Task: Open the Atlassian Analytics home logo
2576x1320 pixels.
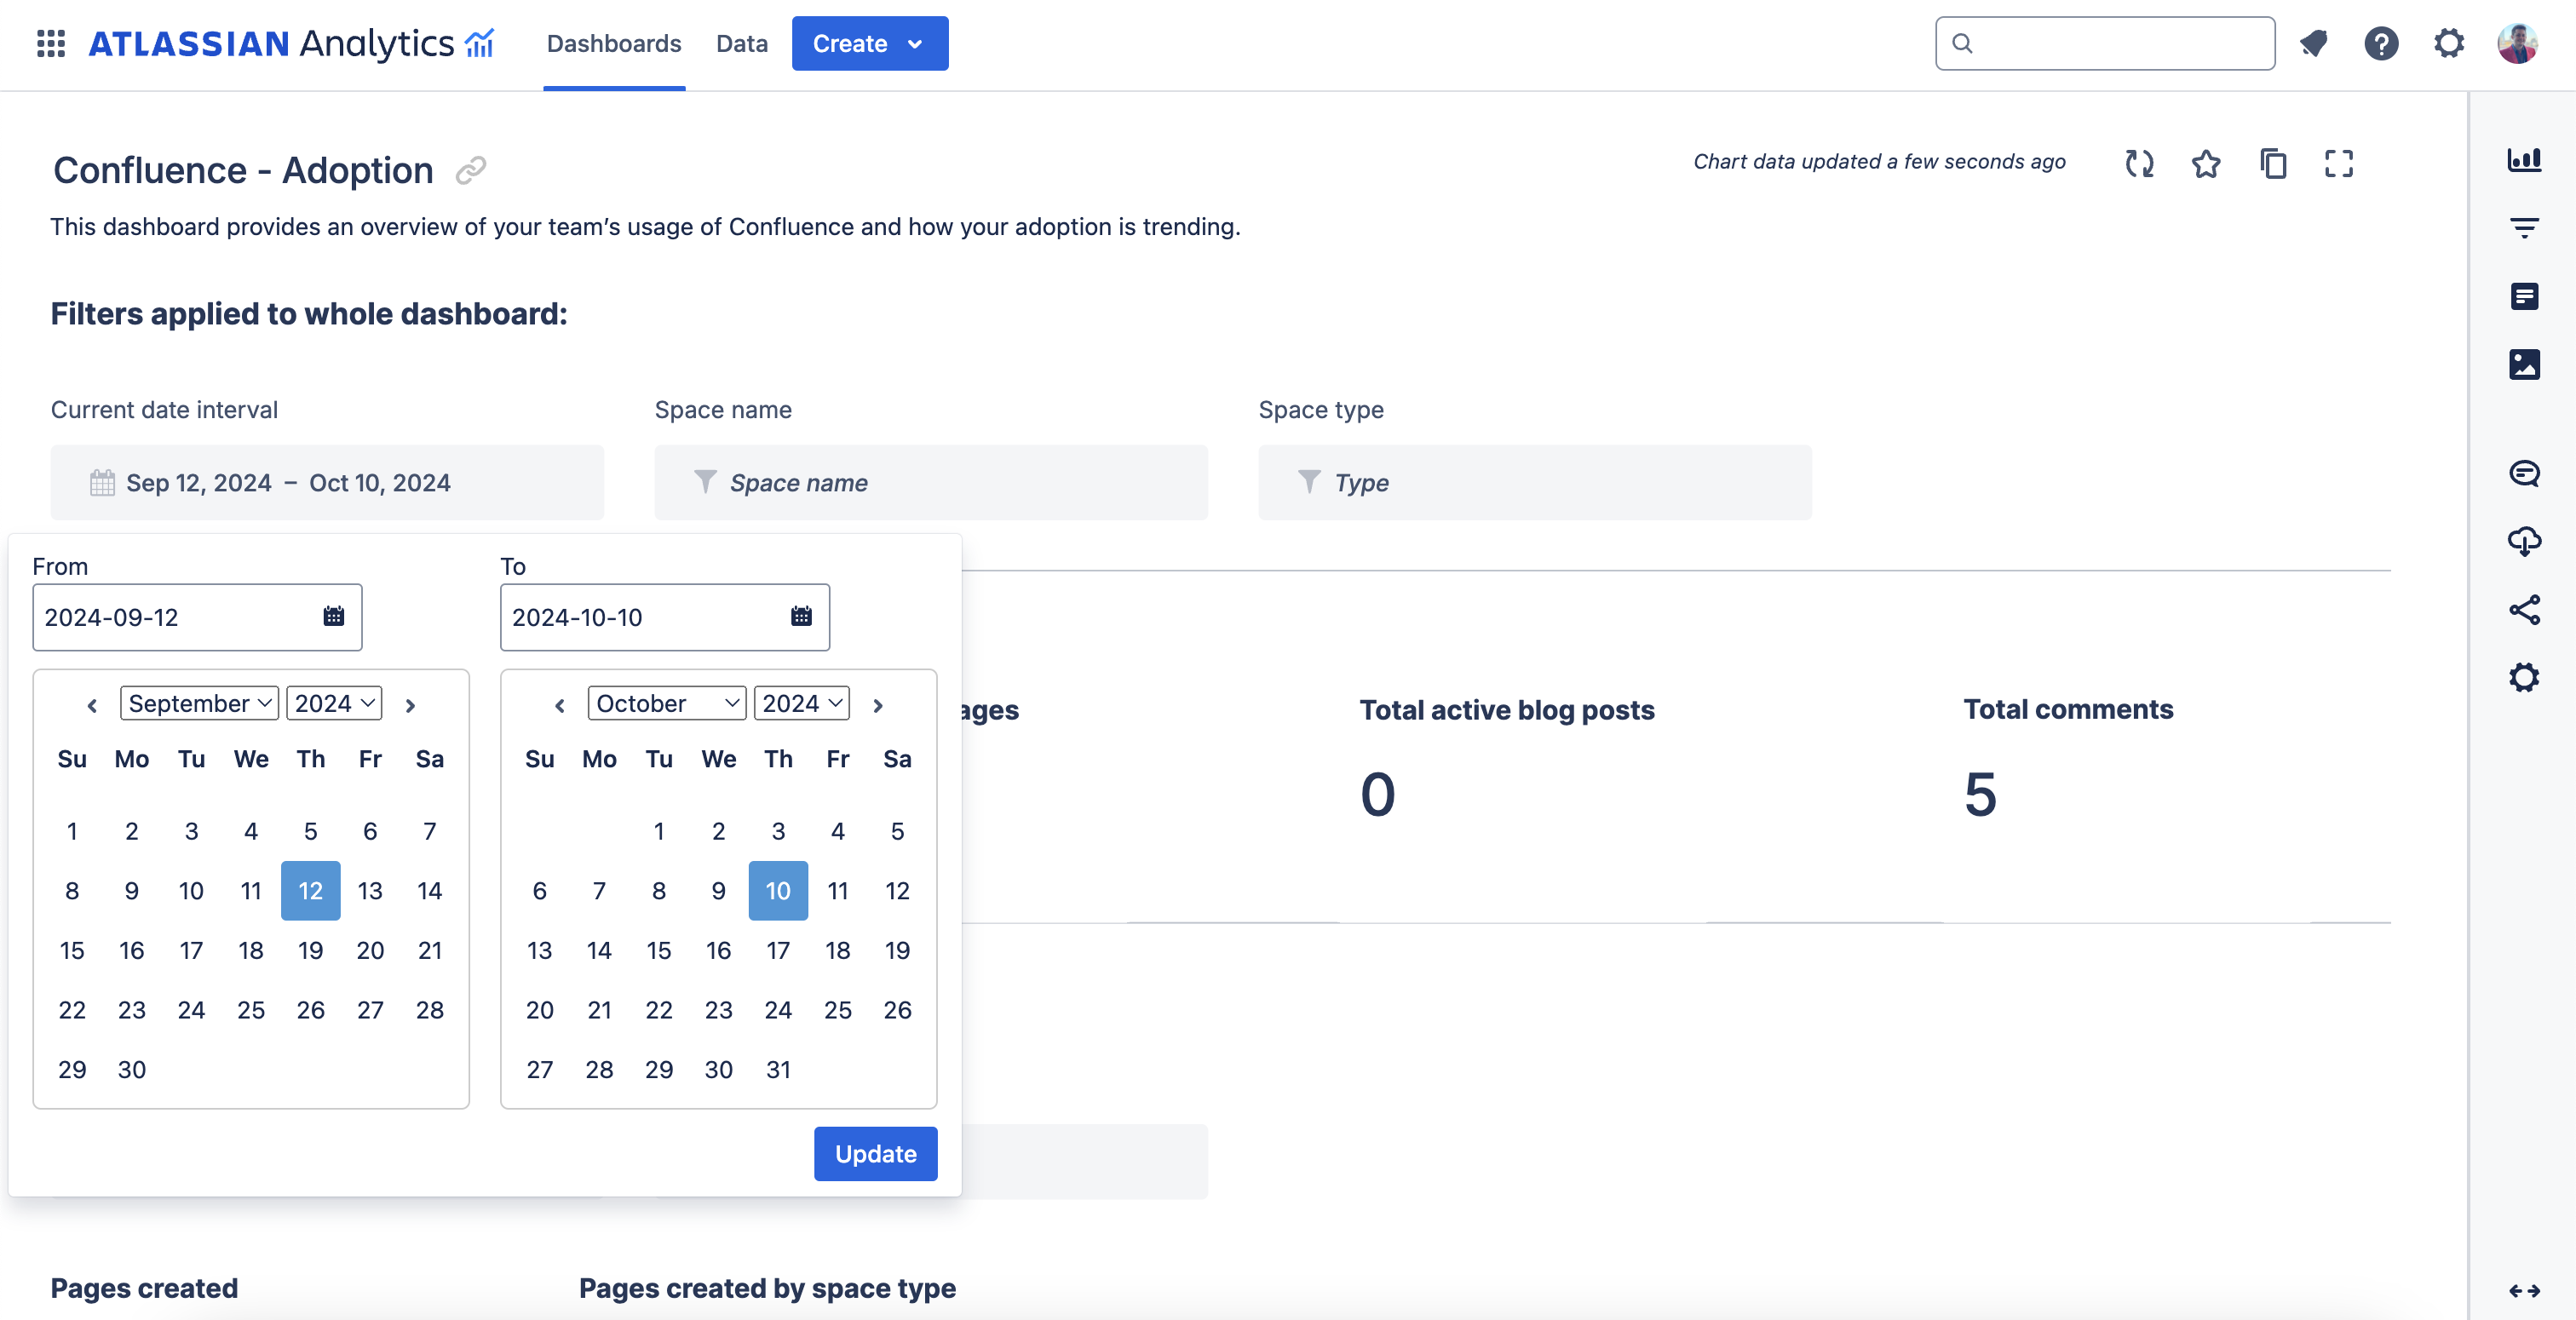Action: [291, 43]
